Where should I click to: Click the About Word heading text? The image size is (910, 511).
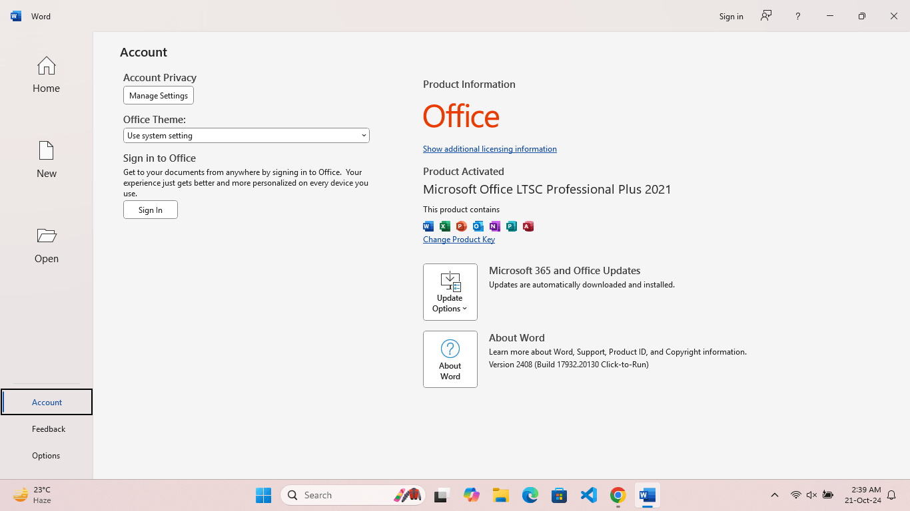(517, 338)
